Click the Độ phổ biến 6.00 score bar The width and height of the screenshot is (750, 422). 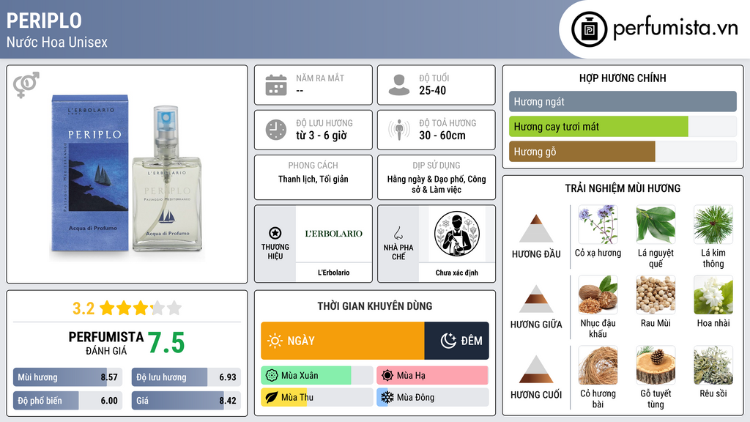click(x=68, y=401)
